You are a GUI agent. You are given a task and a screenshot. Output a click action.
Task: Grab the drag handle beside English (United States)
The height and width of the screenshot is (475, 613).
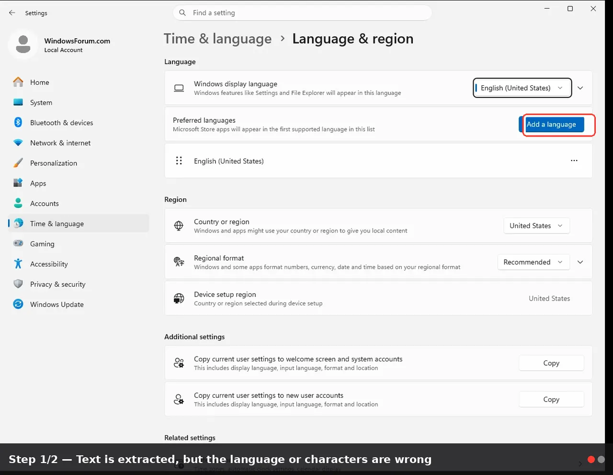coord(179,161)
